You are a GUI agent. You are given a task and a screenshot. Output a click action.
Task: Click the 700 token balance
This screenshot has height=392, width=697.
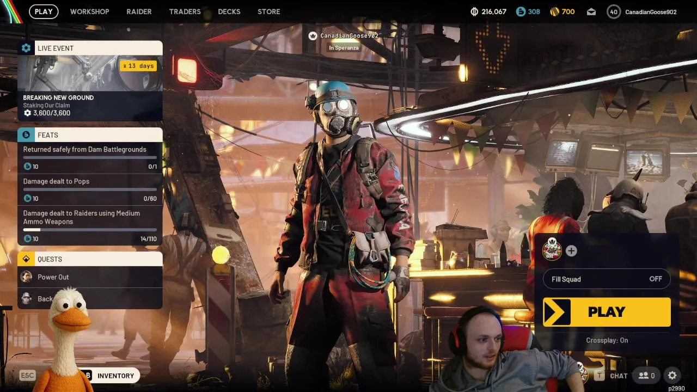(568, 12)
